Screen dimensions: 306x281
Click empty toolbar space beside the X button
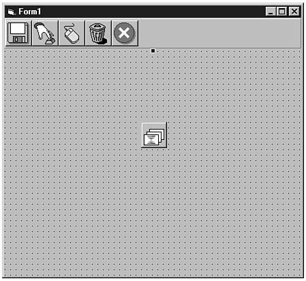click(219, 33)
